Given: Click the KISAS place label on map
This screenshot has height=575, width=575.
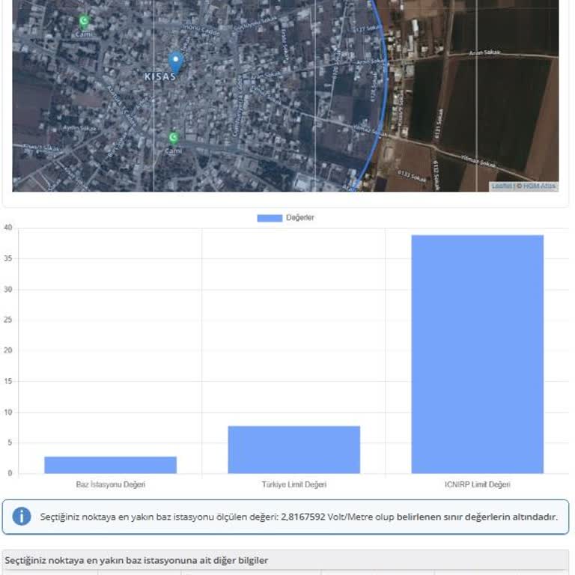Looking at the screenshot, I should click(x=160, y=76).
